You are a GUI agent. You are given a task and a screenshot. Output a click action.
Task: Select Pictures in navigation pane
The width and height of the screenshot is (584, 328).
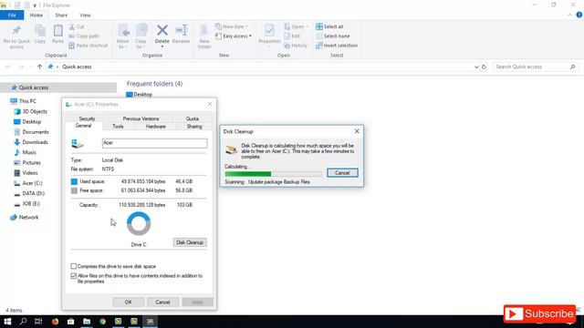(26, 163)
